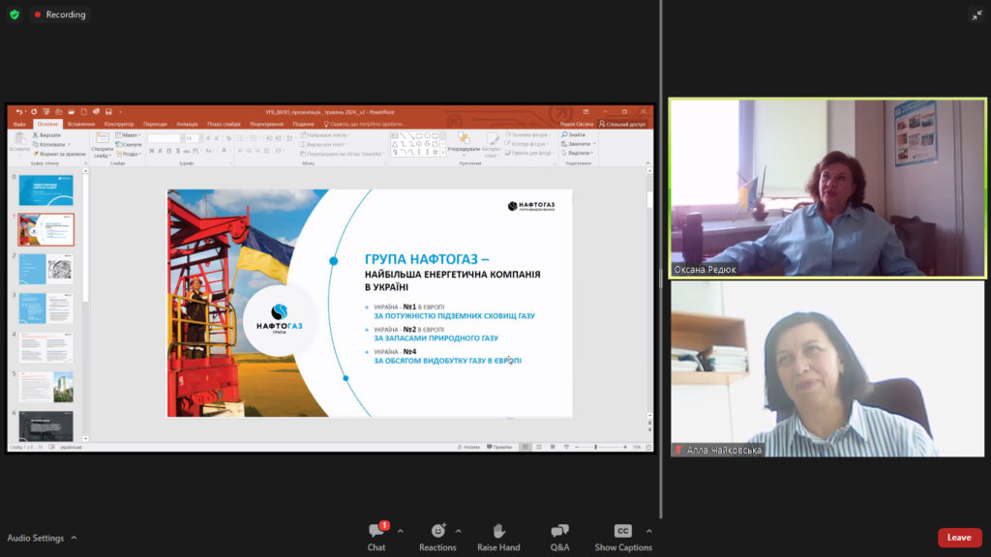
Task: Click the Audio Settings label
Action: [x=36, y=538]
